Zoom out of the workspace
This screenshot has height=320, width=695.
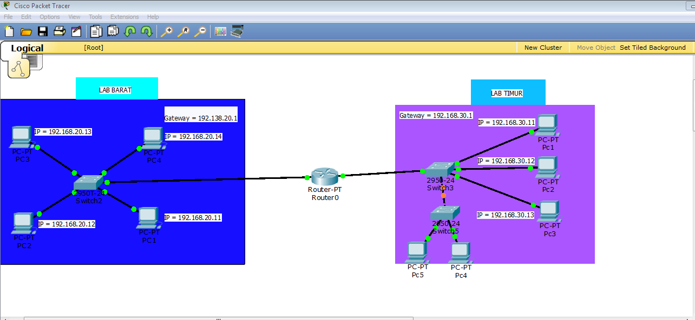tap(200, 31)
